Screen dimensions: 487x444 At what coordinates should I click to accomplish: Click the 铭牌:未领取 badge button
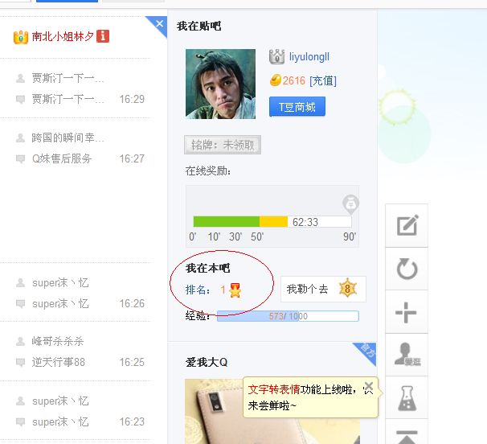(x=223, y=145)
